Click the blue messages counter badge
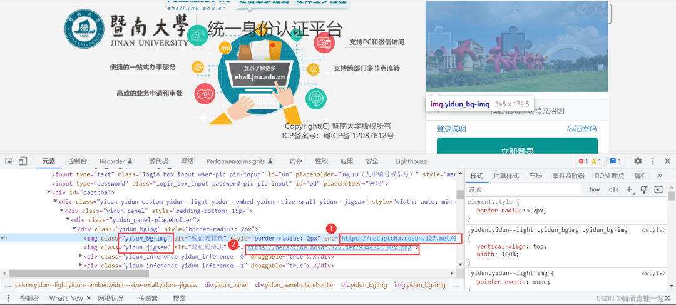 click(615, 161)
